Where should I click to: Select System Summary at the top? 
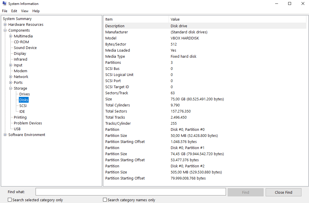point(16,19)
